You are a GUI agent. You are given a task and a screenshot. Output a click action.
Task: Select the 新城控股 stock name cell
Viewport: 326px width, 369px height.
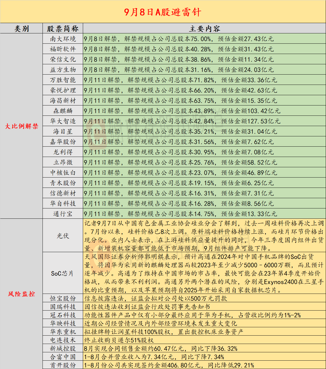[63, 349]
